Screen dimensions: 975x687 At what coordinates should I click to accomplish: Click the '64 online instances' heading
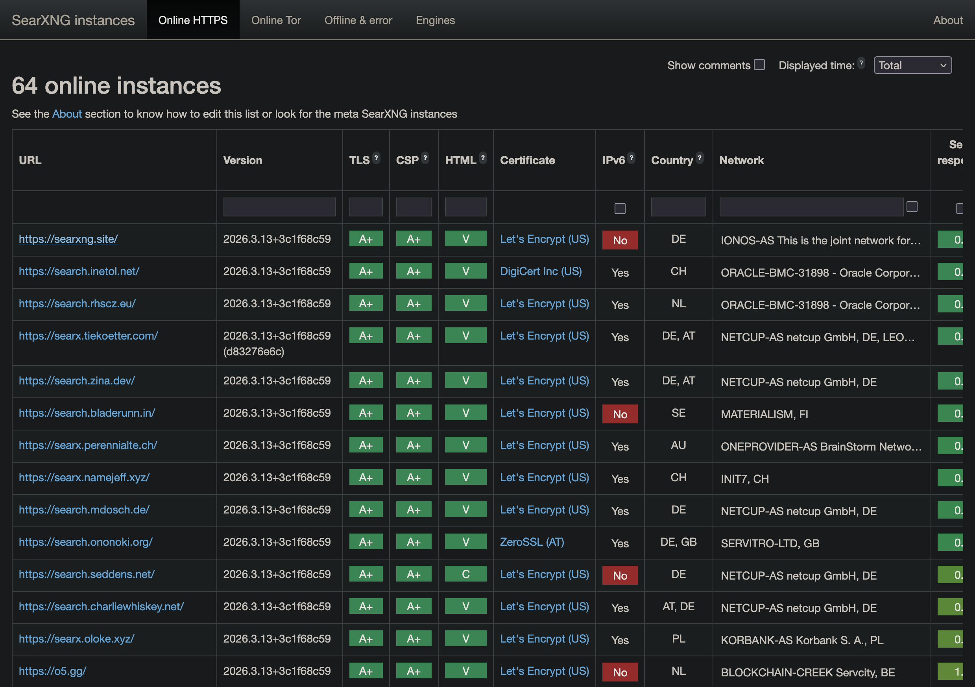click(x=116, y=86)
